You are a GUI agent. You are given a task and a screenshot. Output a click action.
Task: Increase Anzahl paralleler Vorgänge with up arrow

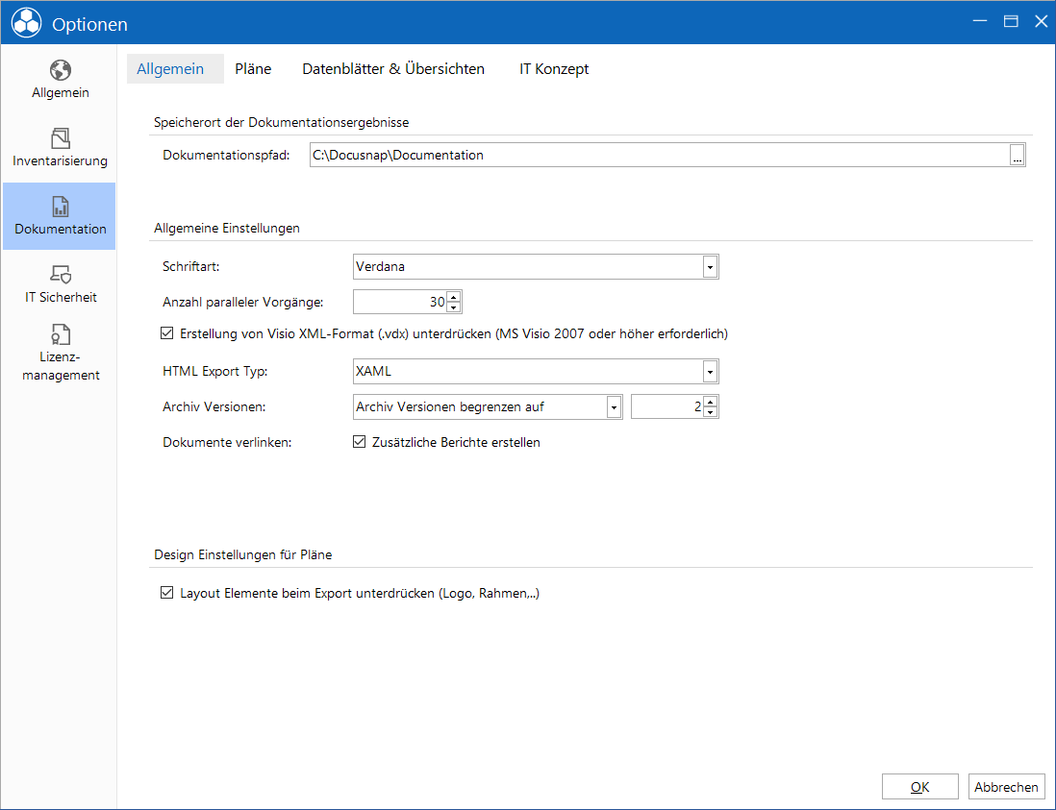coord(454,297)
